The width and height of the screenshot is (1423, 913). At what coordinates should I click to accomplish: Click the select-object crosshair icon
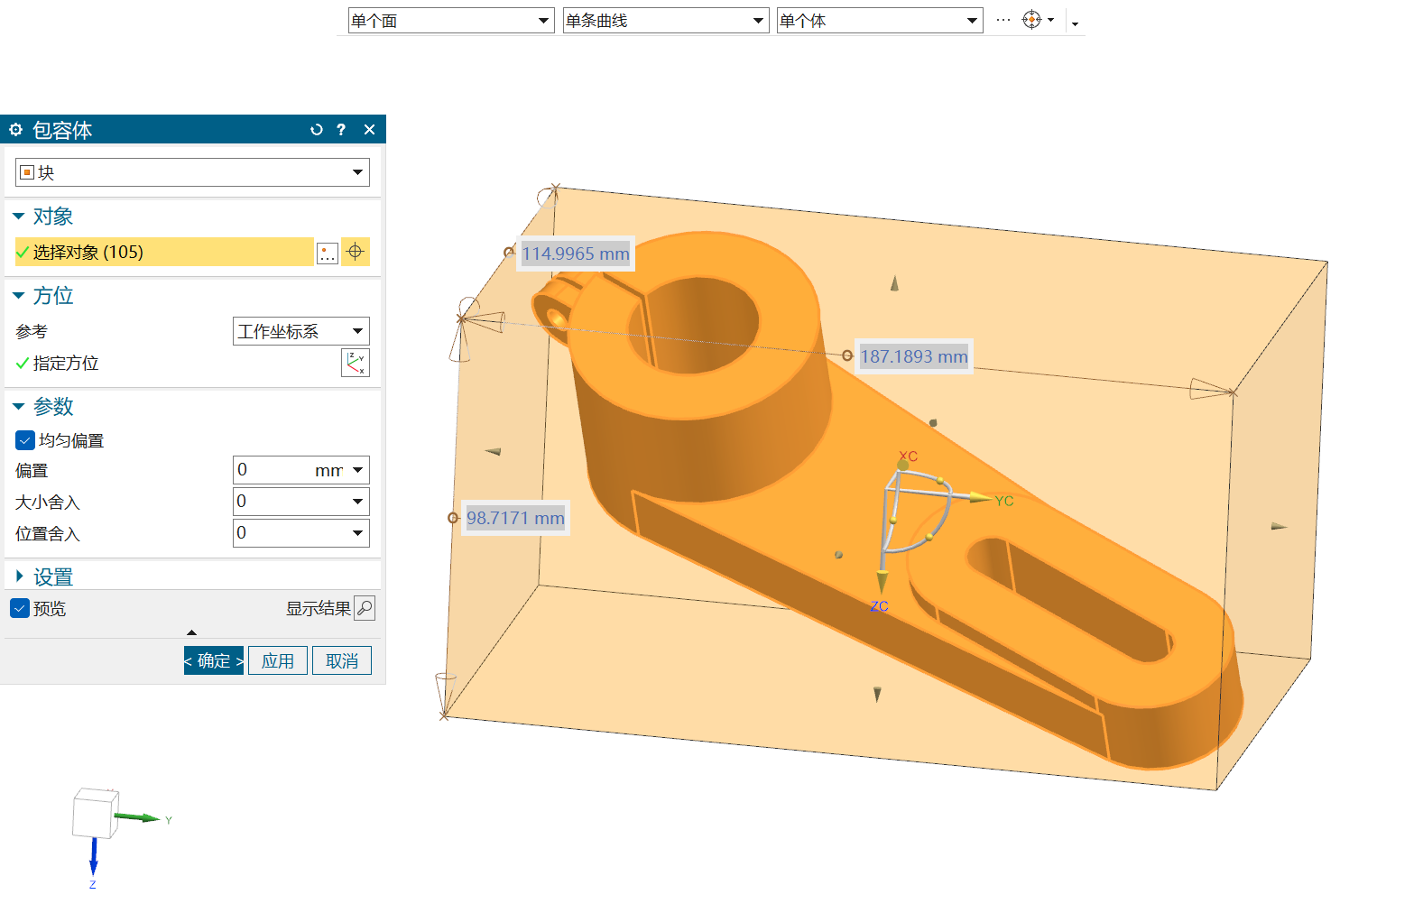356,252
